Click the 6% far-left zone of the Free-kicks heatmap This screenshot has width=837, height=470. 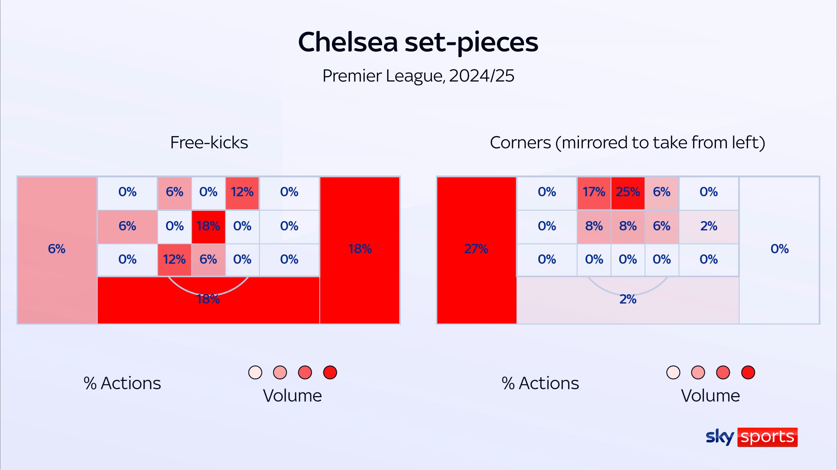coord(57,250)
